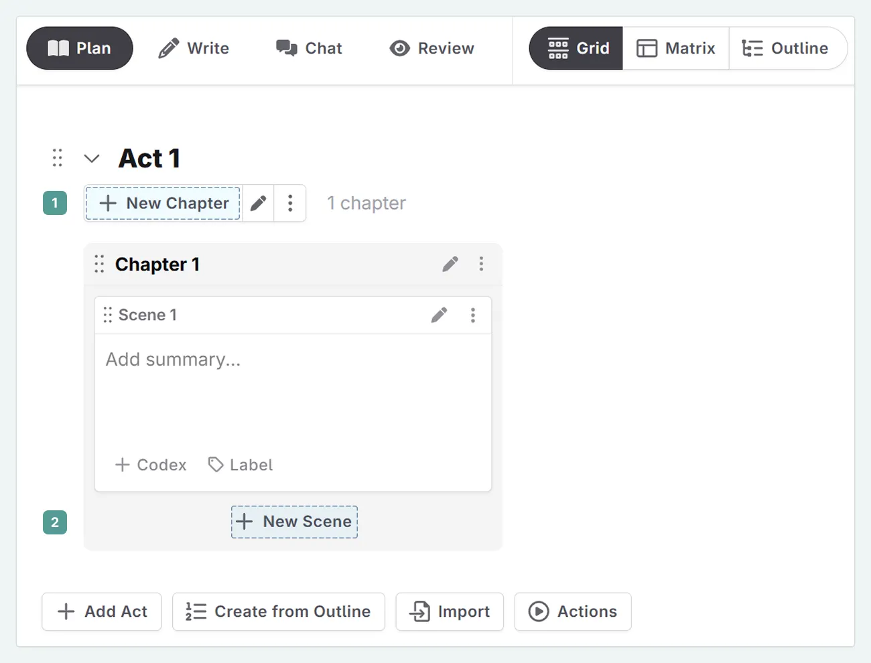Viewport: 871px width, 663px height.
Task: Switch to Outline view
Action: 789,48
